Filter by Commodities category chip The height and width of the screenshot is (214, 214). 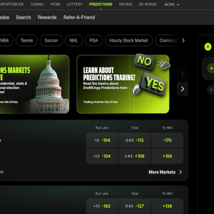167,40
